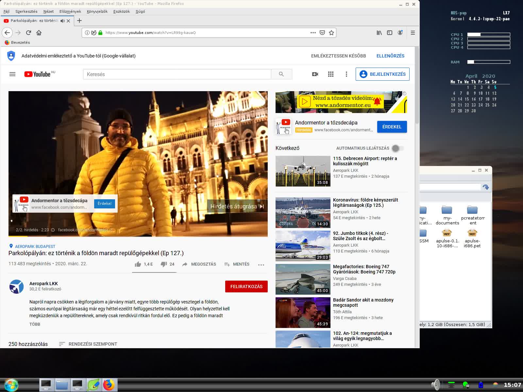Viewport: 523px width, 392px height.
Task: Show site information icon in URL bar
Action: click(87, 33)
